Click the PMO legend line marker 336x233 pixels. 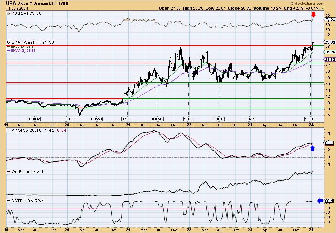click(x=9, y=130)
